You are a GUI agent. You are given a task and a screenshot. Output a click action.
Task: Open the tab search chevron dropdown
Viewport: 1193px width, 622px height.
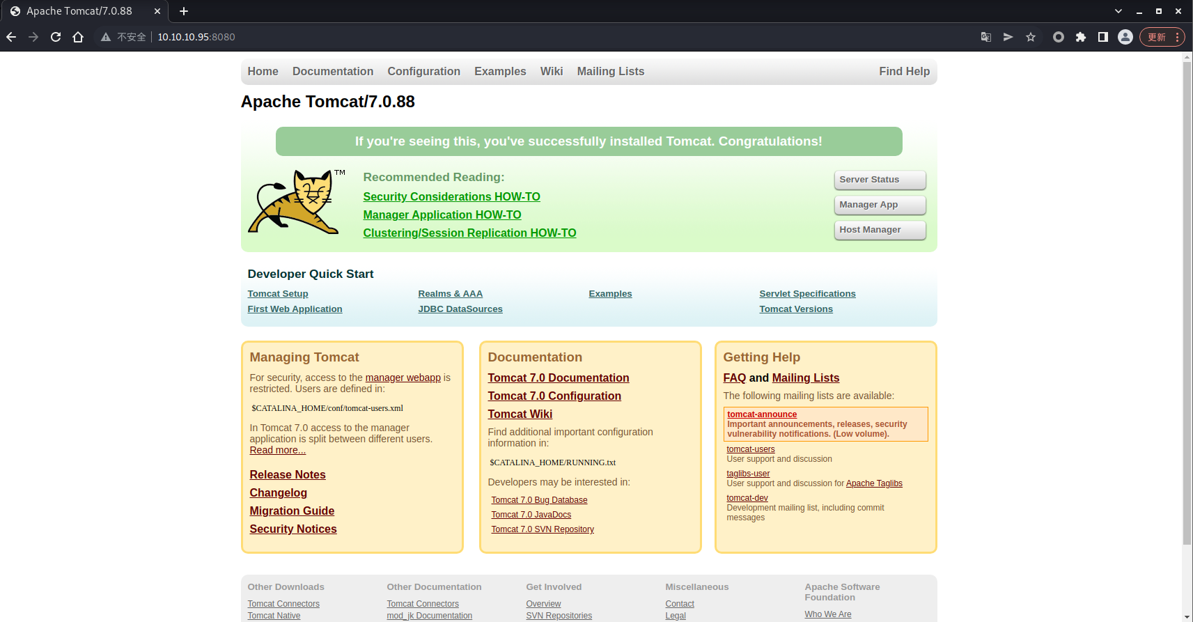point(1118,11)
